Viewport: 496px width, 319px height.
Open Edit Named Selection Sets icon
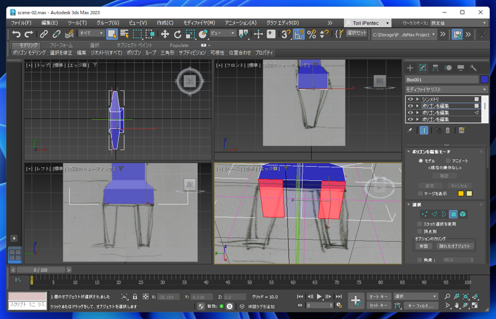339,34
